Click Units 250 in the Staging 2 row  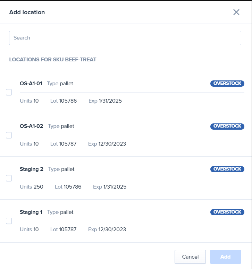coord(32,187)
